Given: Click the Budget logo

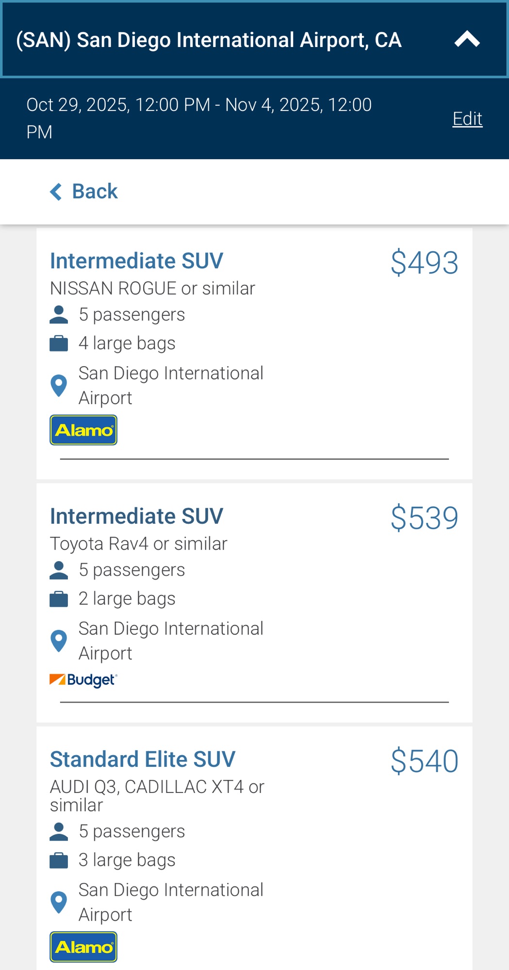Looking at the screenshot, I should [83, 680].
